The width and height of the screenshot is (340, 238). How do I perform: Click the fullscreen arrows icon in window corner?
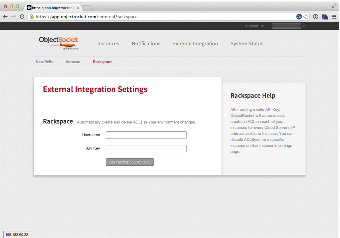coord(334,6)
